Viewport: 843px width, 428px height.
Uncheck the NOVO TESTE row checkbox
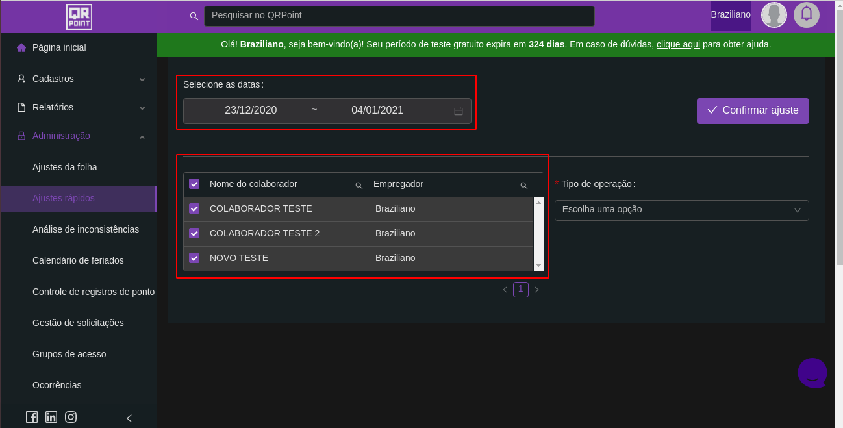point(194,258)
